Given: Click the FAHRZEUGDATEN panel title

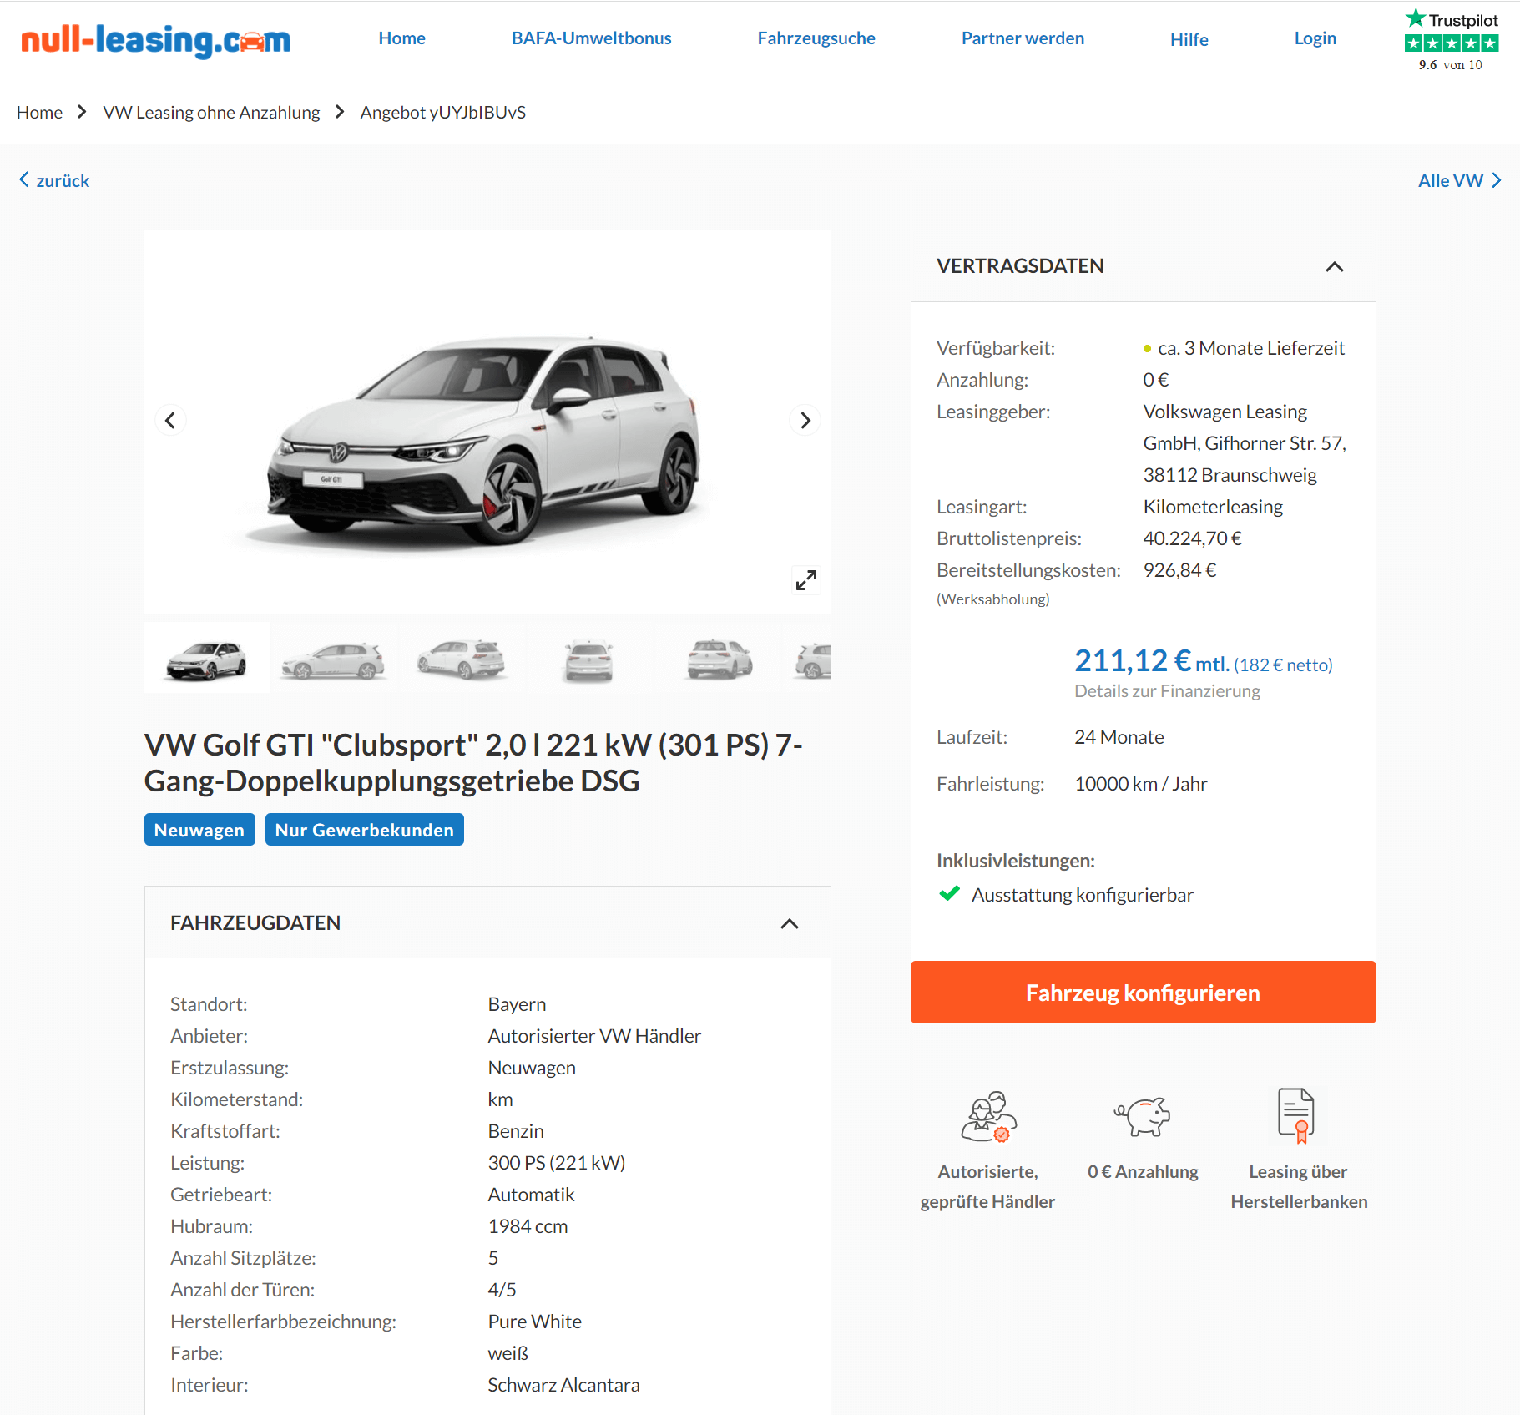Looking at the screenshot, I should click(255, 922).
